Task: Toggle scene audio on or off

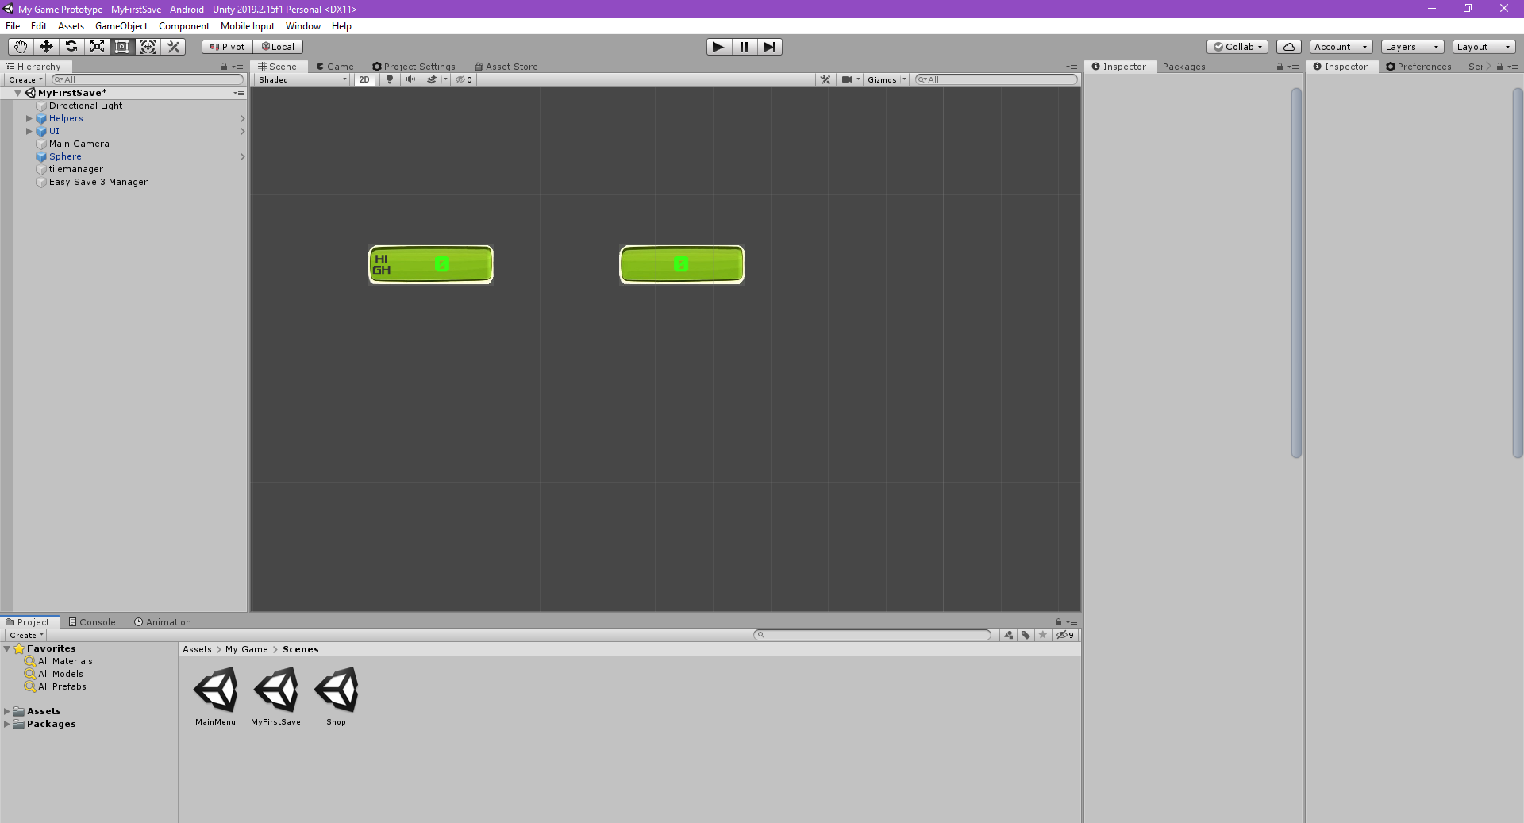Action: (x=410, y=79)
